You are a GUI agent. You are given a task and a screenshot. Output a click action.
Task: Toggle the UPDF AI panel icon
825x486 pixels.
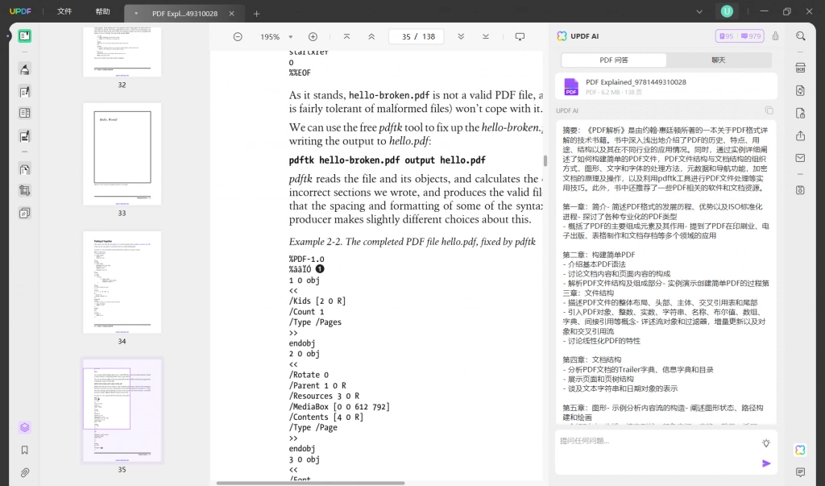[x=800, y=450]
